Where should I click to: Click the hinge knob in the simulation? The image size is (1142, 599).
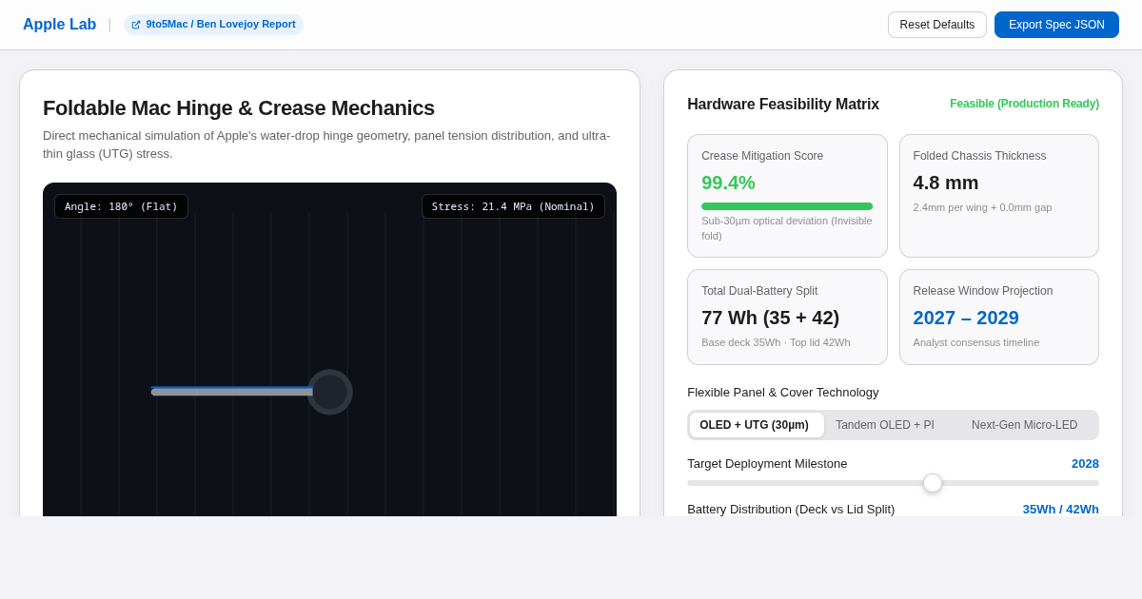[330, 392]
